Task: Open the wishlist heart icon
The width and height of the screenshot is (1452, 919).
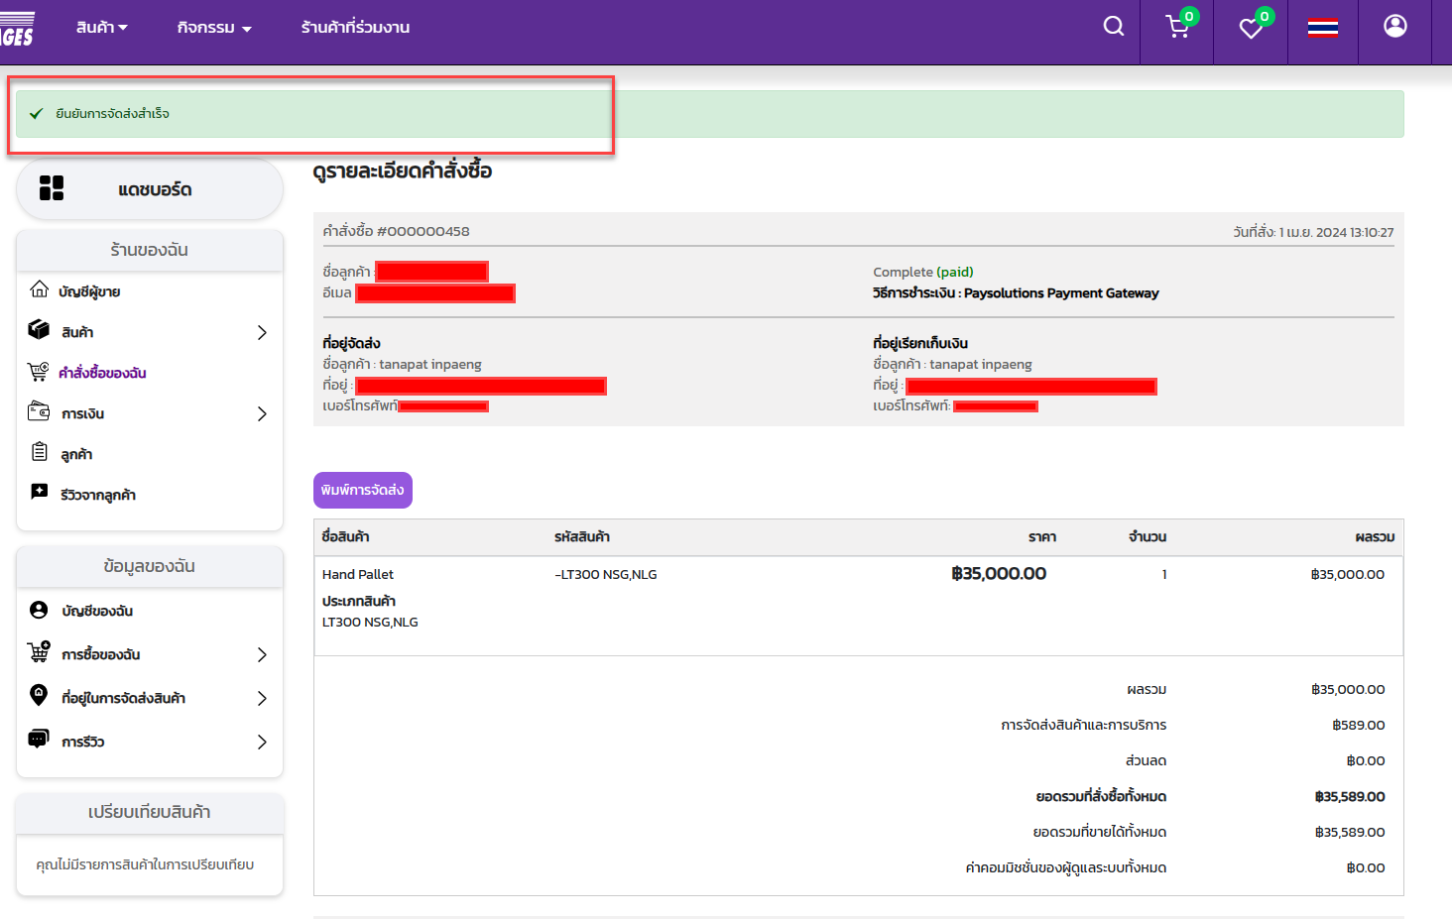Action: pyautogui.click(x=1251, y=28)
